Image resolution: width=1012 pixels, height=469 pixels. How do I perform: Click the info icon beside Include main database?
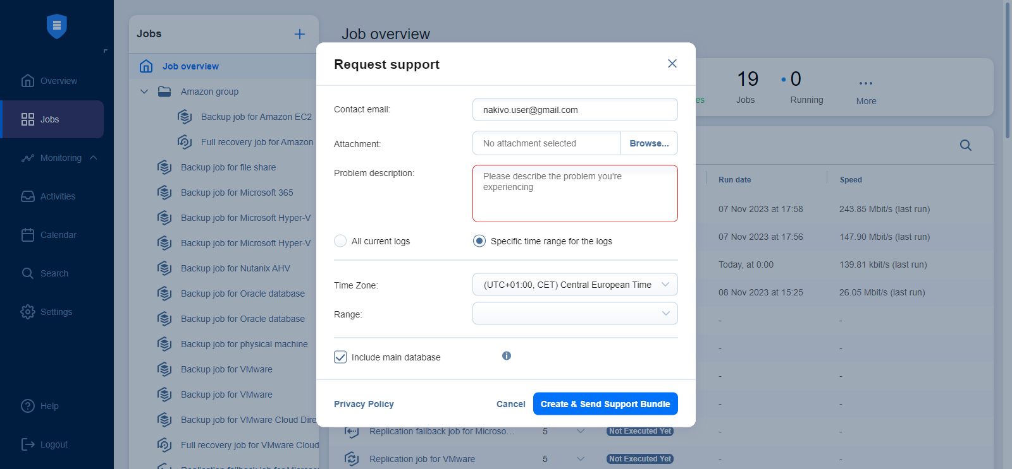coord(507,356)
